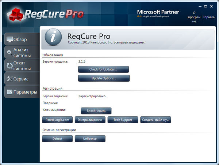Click the settings icon next to Параметры
The image size is (219, 165).
click(9, 92)
